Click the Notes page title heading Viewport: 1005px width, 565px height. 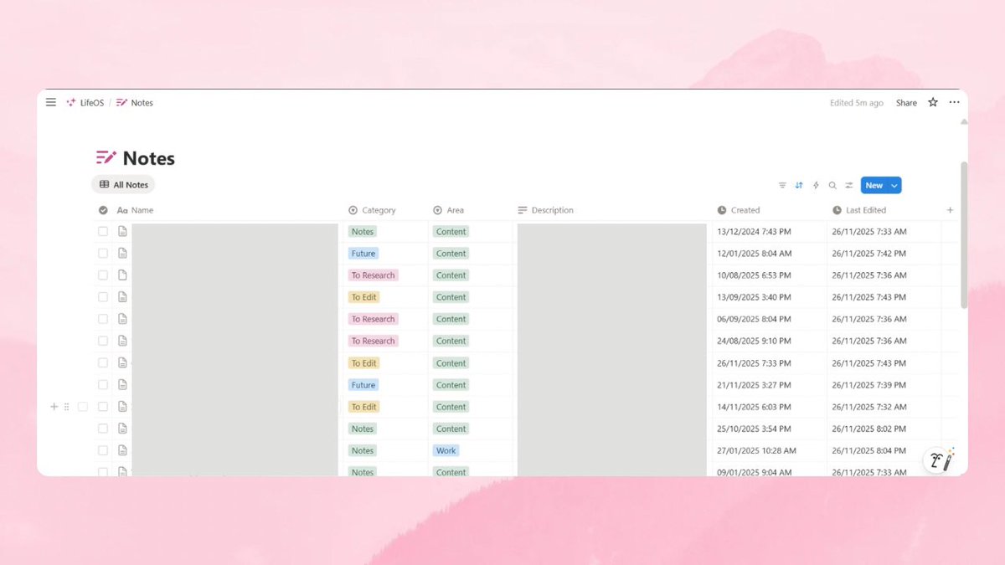click(x=149, y=158)
